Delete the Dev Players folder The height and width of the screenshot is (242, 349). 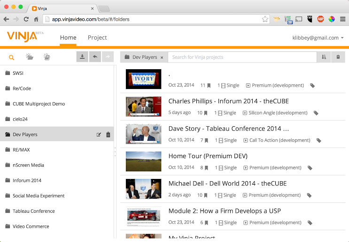(x=109, y=135)
